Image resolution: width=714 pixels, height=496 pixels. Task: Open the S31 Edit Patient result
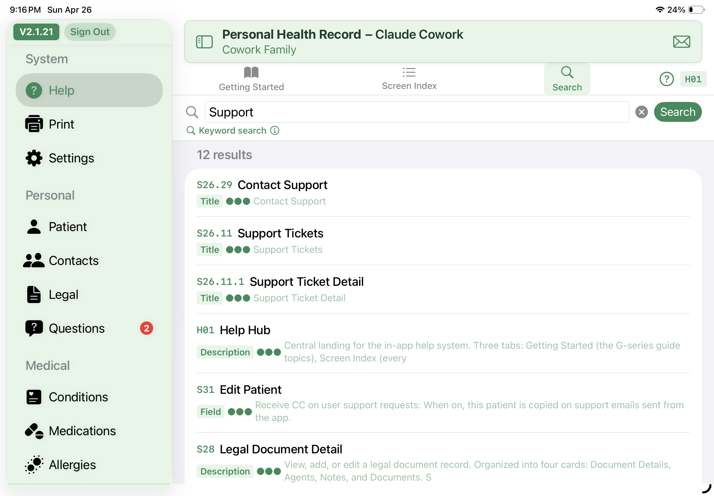click(x=443, y=403)
